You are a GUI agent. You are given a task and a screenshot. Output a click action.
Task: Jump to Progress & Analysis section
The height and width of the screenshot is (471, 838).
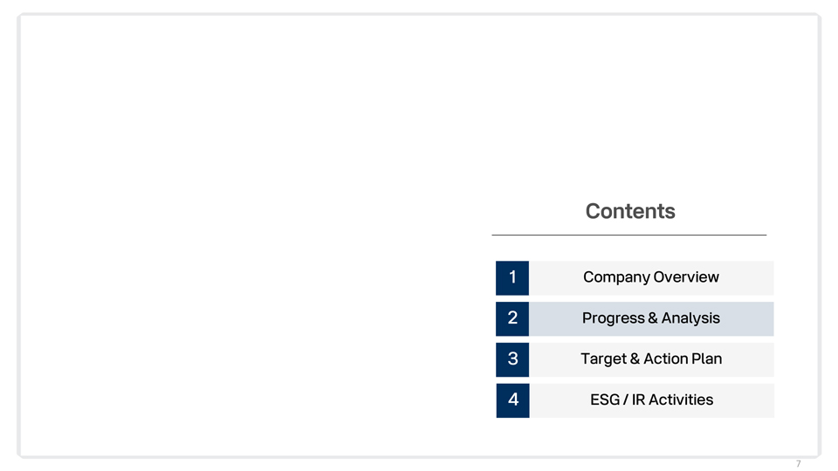tap(650, 318)
